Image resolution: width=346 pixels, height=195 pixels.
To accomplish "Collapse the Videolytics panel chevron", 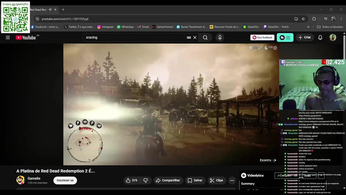I will [321, 175].
